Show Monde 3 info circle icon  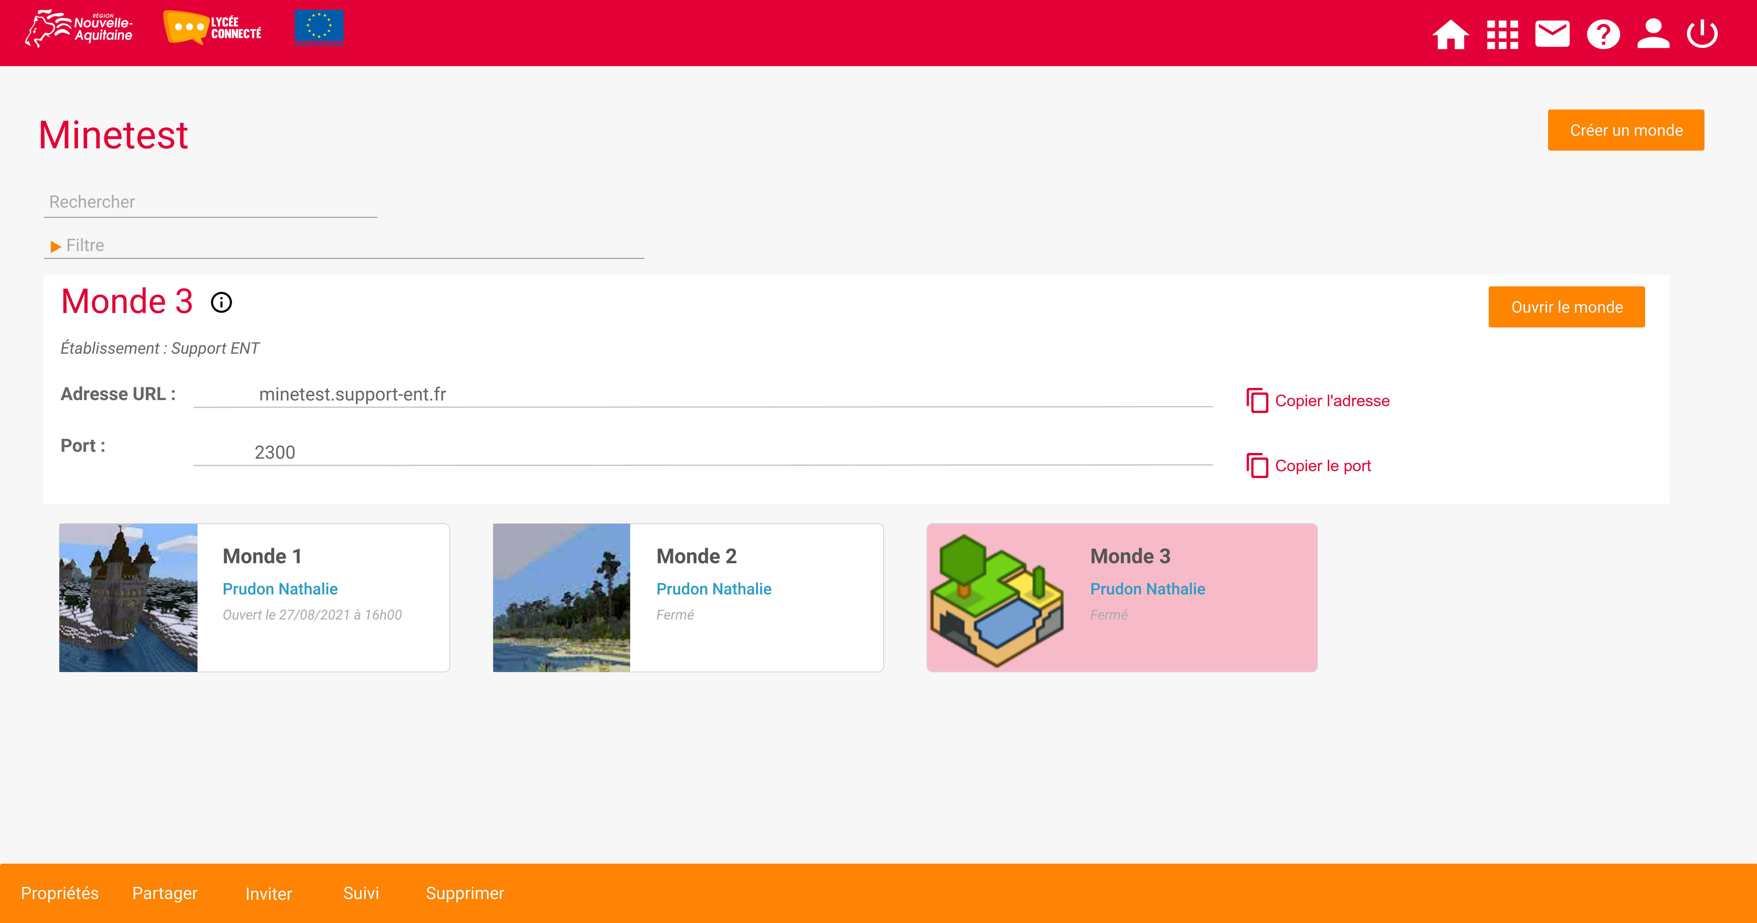click(221, 302)
